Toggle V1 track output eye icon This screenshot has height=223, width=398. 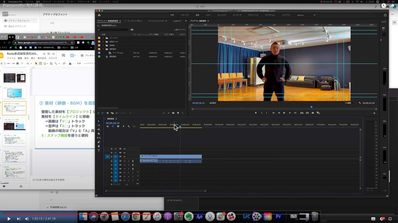point(124,156)
